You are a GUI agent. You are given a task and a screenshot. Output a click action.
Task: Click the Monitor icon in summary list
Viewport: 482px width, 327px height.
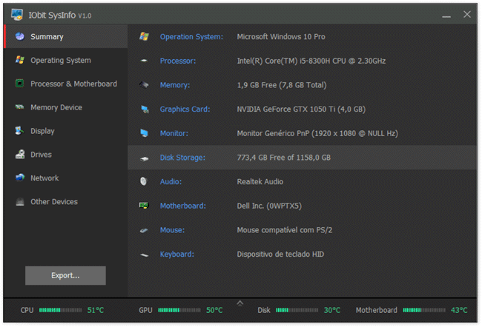click(144, 133)
